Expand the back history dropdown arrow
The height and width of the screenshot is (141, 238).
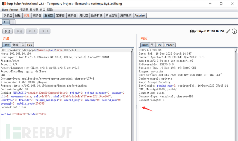(x=35, y=31)
